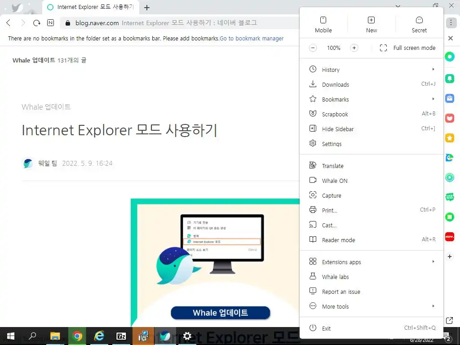Open Go to bookmark manager link
Screen dimensions: 460x345
[x=252, y=39]
